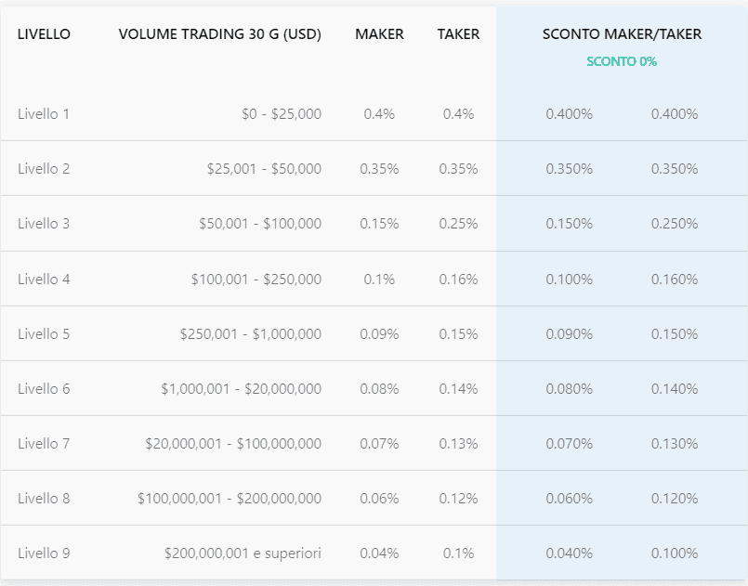Select the Livello 9 row label
This screenshot has width=748, height=586.
(x=44, y=553)
